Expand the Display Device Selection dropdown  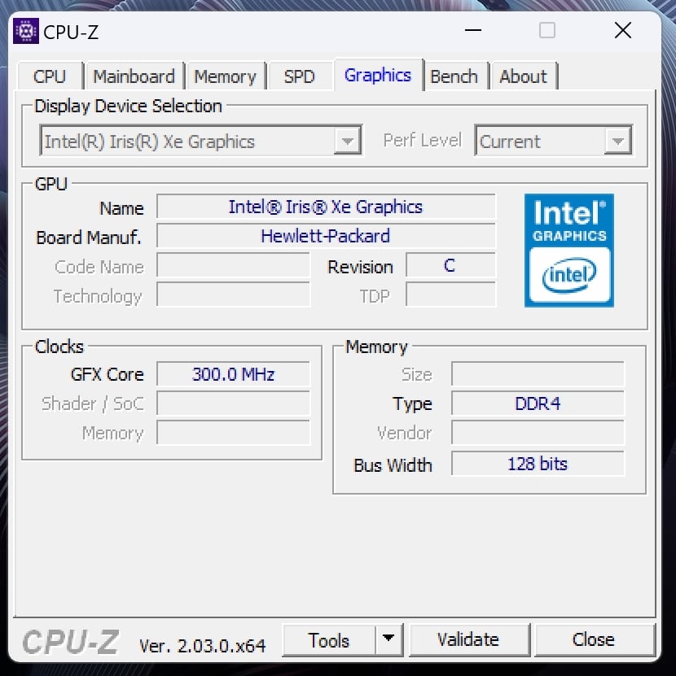coord(347,142)
